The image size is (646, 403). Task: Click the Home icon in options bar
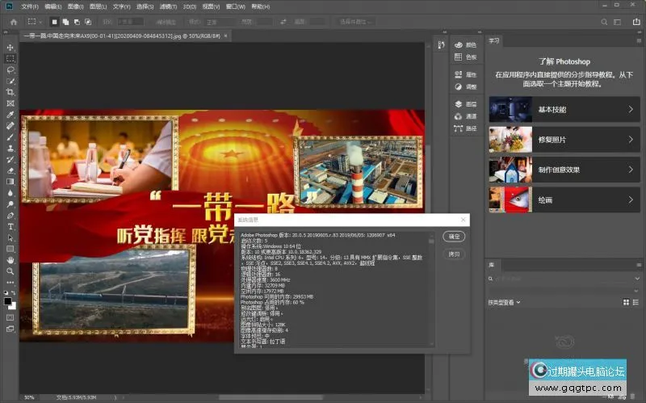(x=14, y=22)
